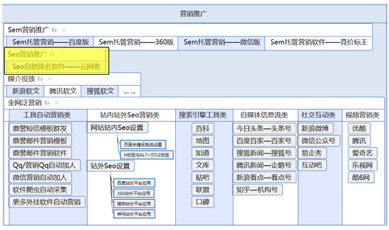This screenshot has height=230, width=389.
Task: Click the 鼎誉短信模板群发 box
Action: pyautogui.click(x=40, y=128)
